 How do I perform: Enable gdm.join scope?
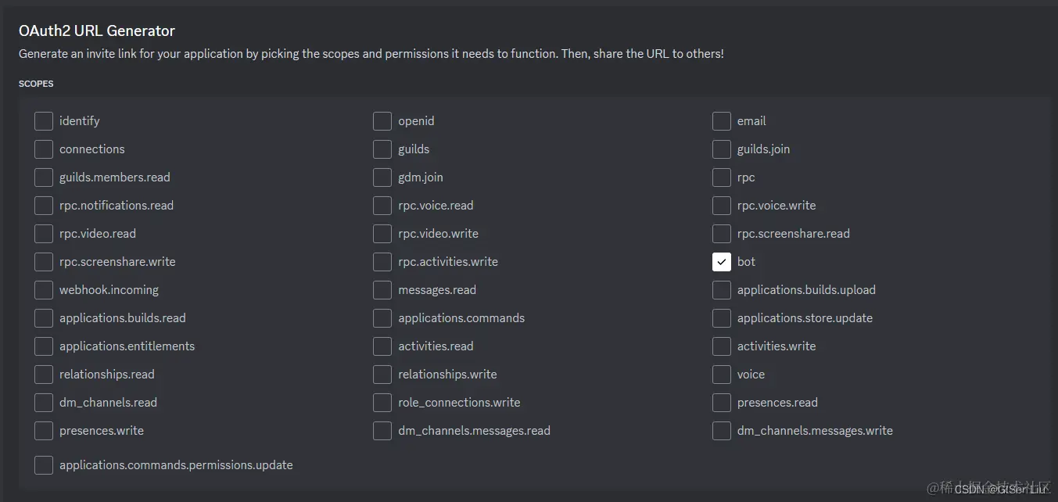coord(382,177)
